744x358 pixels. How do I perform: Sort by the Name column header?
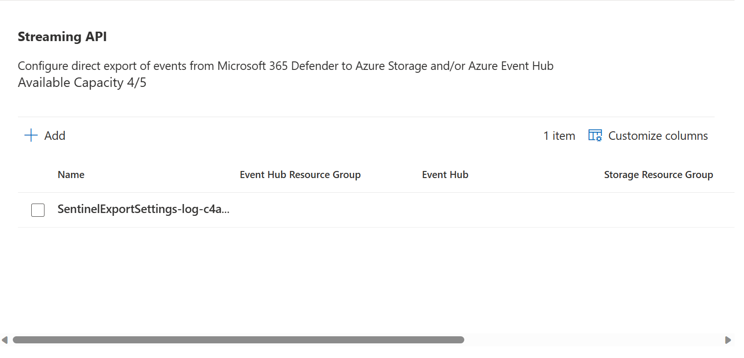tap(71, 175)
